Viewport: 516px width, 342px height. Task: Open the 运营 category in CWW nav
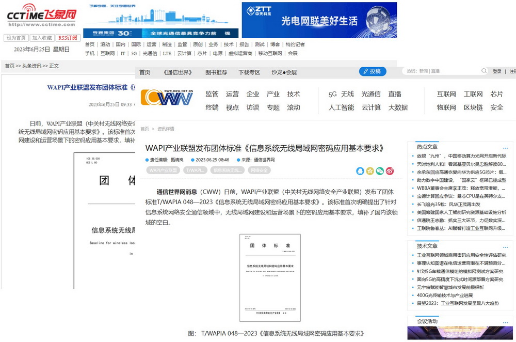pos(232,94)
